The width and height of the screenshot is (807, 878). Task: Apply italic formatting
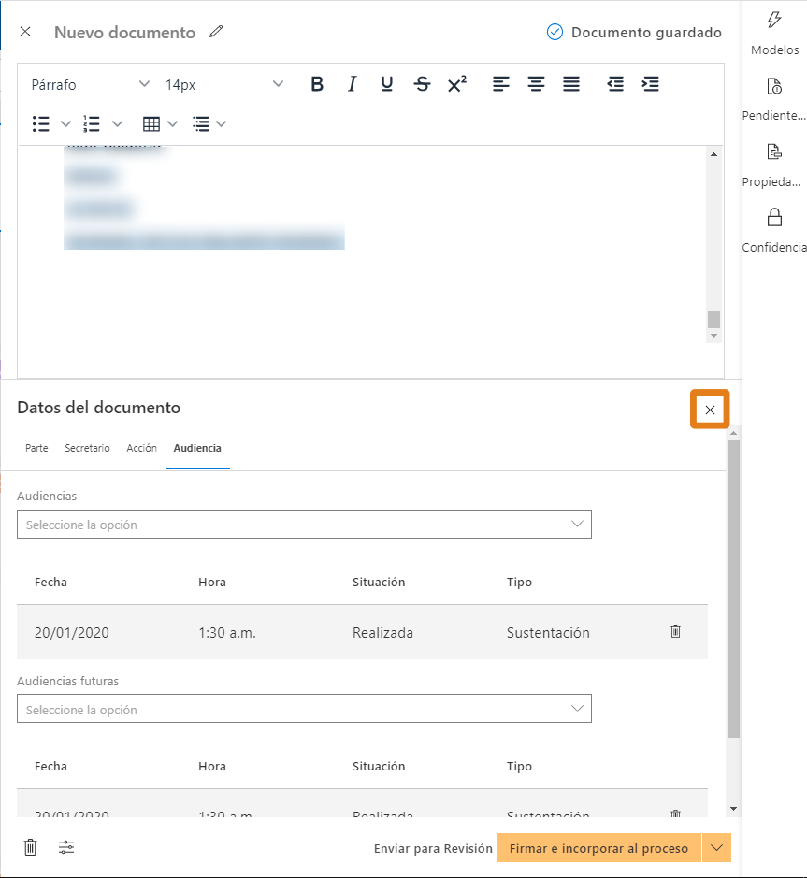pos(352,84)
